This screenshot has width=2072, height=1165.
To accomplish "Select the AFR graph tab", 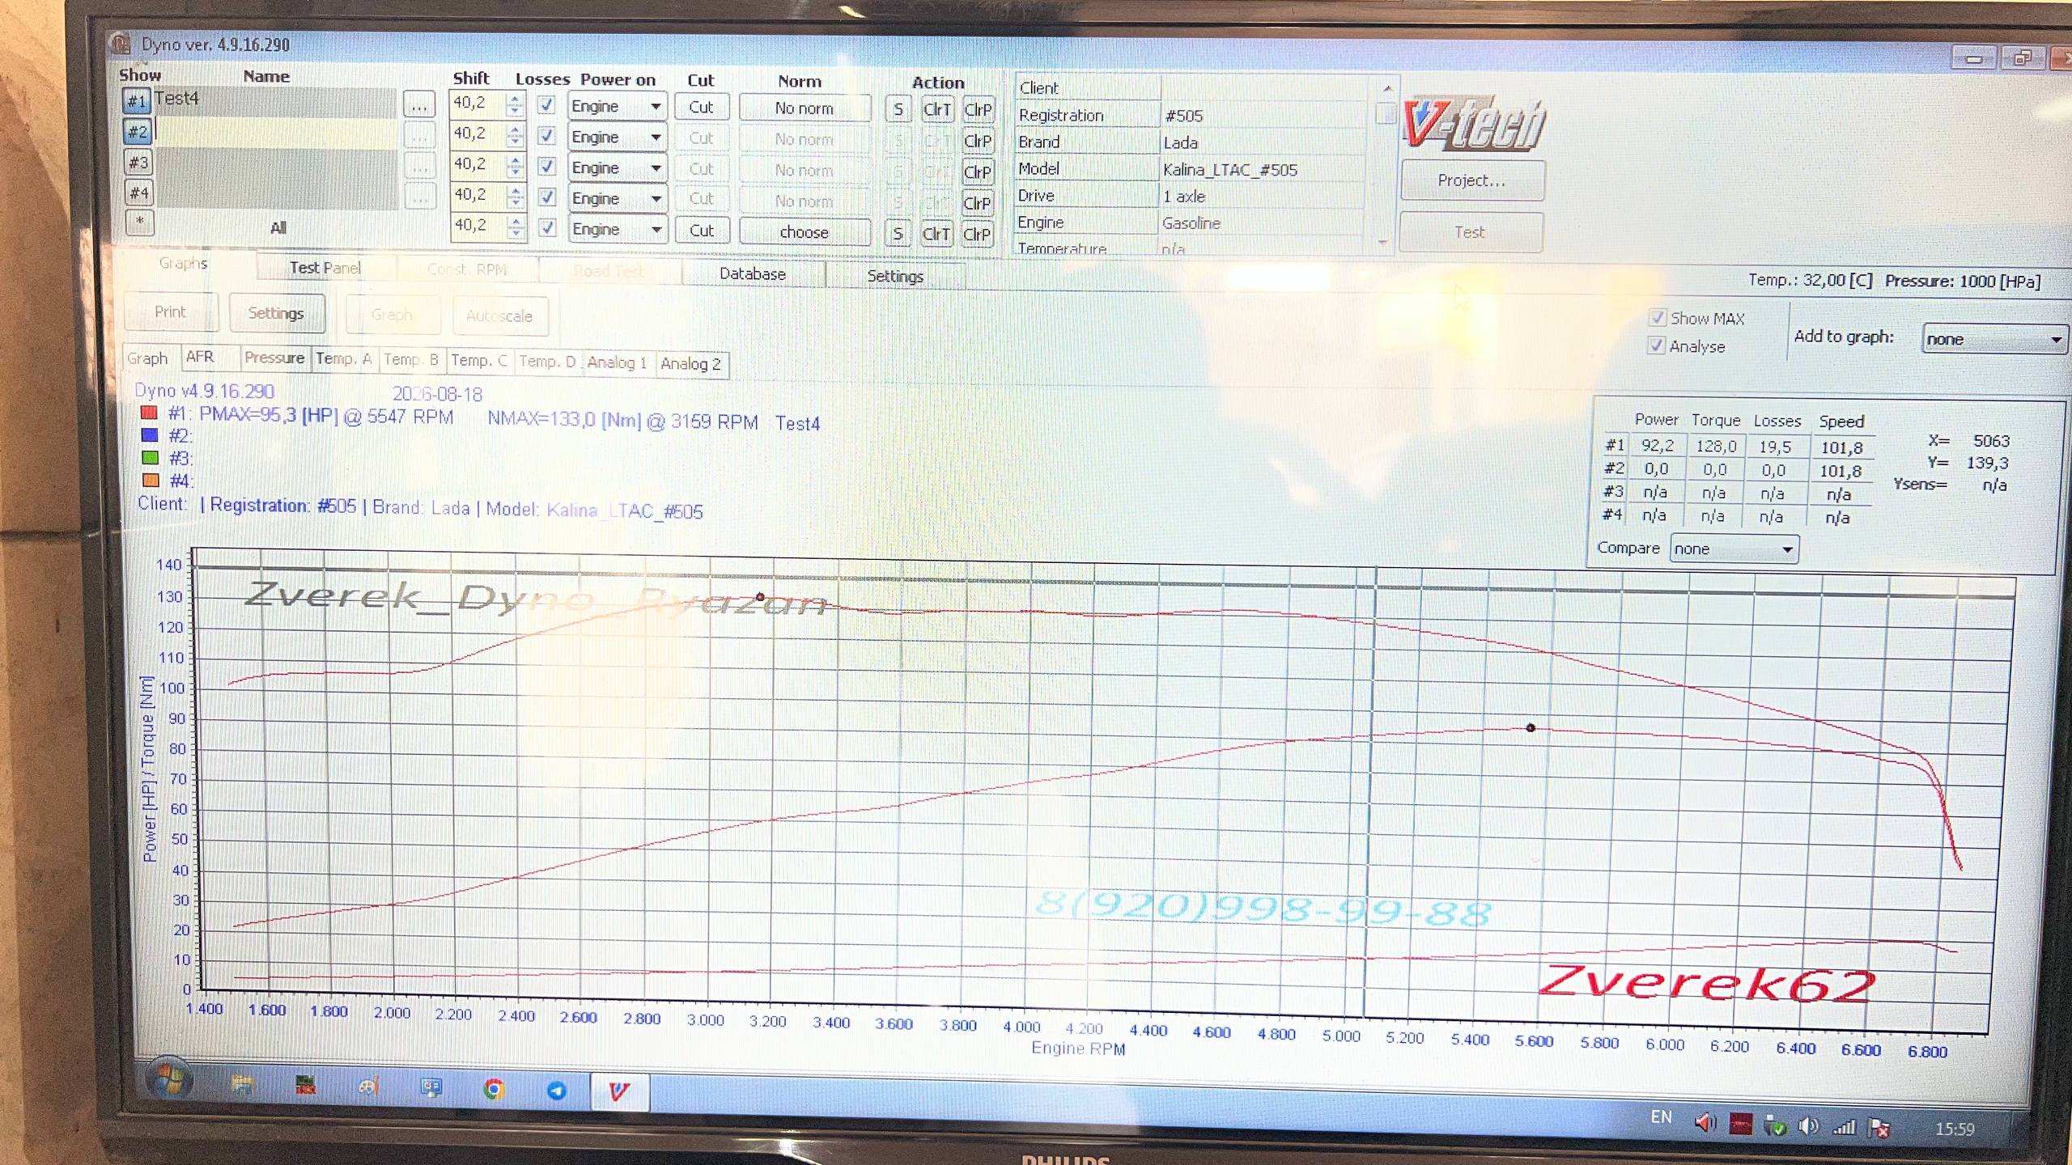I will (x=200, y=357).
